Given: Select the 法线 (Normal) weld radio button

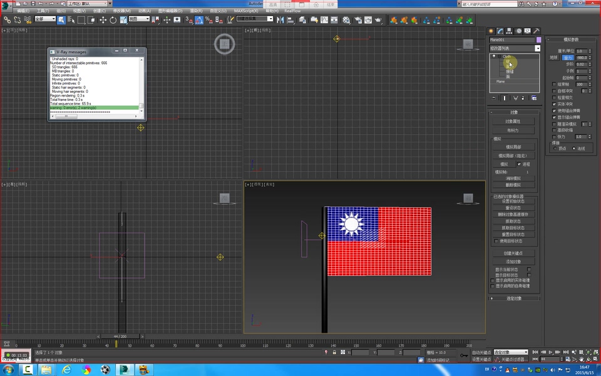Looking at the screenshot, I should 574,149.
